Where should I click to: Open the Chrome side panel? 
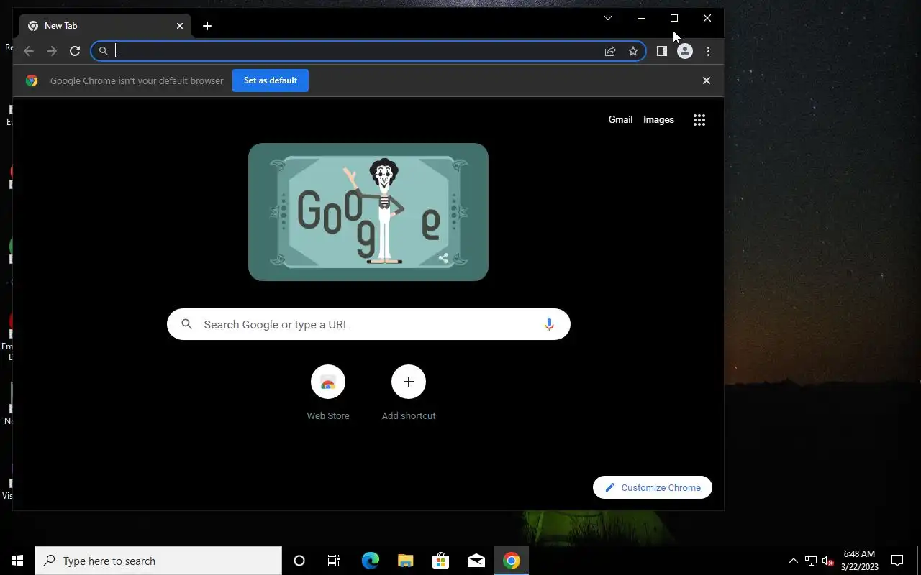[662, 51]
